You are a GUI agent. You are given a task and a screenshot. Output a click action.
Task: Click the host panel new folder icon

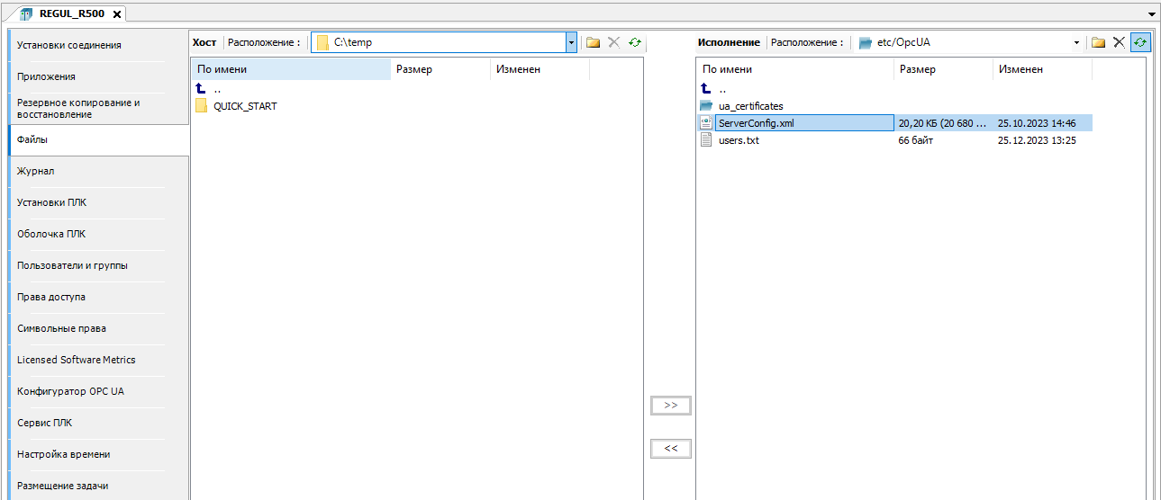pyautogui.click(x=593, y=42)
